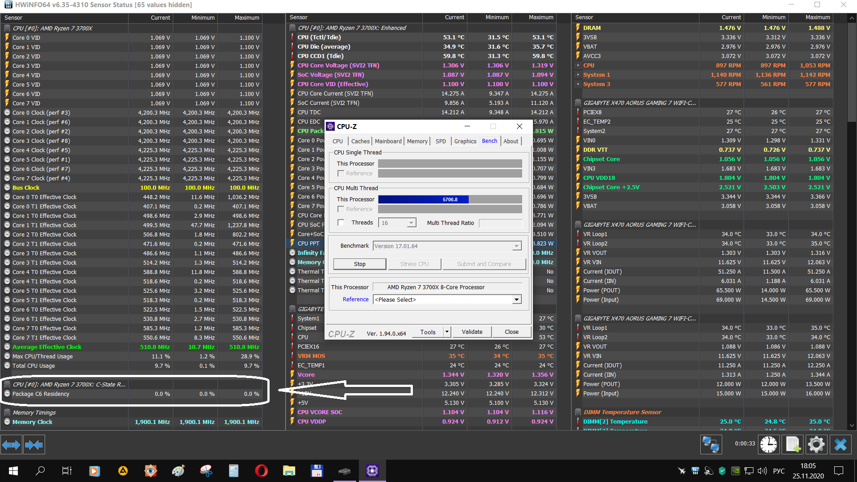Close sensors with the blue X icon
The height and width of the screenshot is (482, 857).
tap(840, 445)
